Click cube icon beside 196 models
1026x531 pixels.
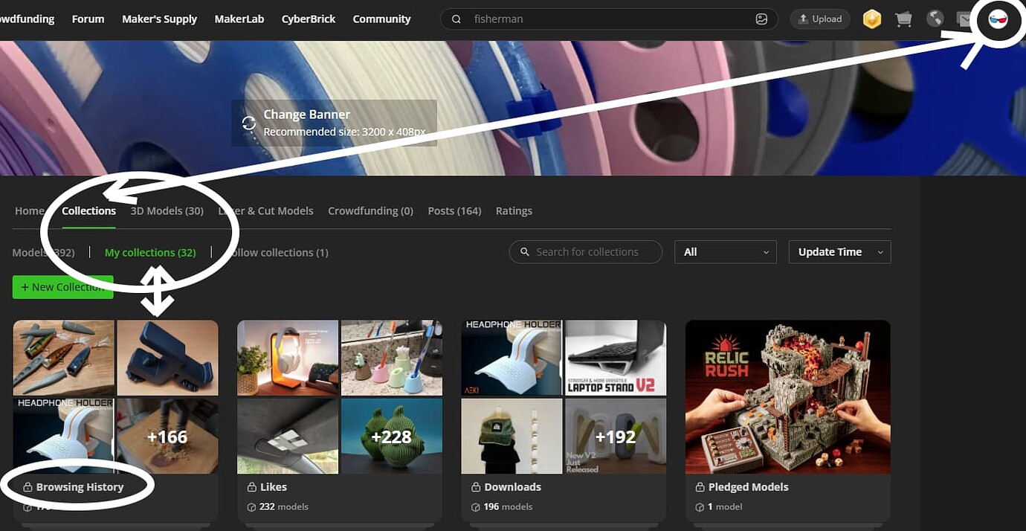(x=476, y=506)
